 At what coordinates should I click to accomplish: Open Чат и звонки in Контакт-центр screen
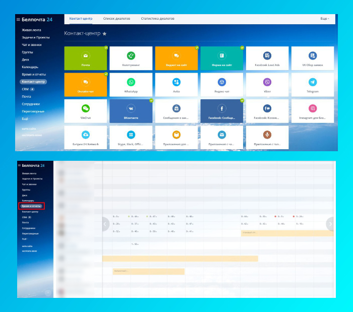[31, 45]
